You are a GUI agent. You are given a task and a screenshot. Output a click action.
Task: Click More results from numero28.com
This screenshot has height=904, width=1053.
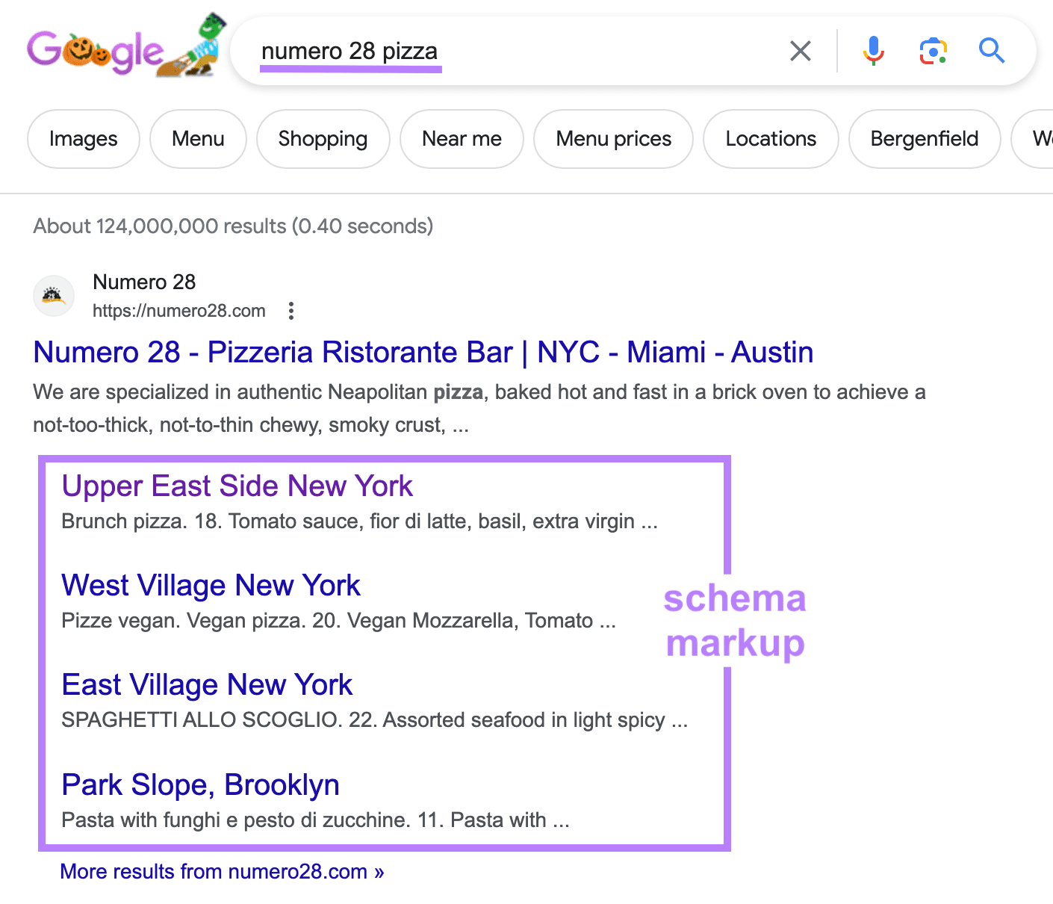(222, 871)
